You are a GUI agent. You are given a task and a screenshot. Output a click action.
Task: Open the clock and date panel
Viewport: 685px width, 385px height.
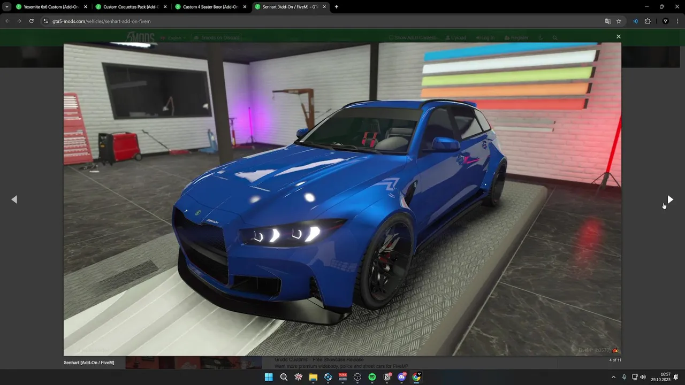660,377
